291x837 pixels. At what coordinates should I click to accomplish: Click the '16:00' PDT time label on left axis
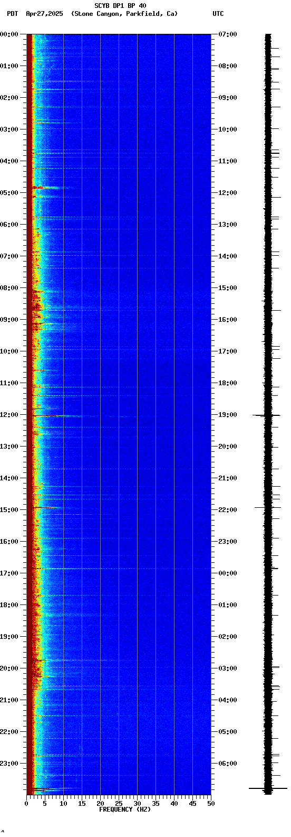pos(9,542)
